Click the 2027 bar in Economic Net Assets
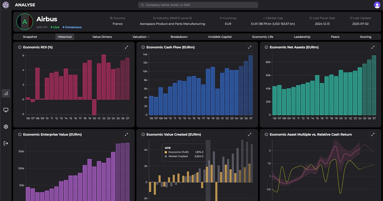Viewport: 383px width, 201px height. point(374,85)
